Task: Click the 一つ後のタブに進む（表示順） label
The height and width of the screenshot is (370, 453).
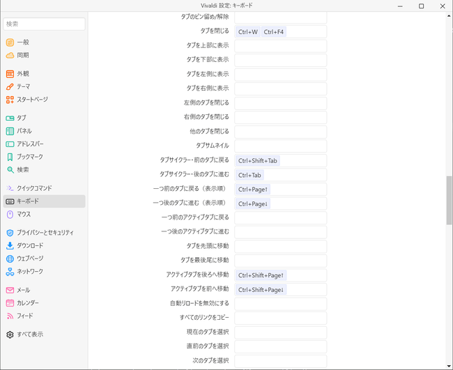Action: pos(191,203)
